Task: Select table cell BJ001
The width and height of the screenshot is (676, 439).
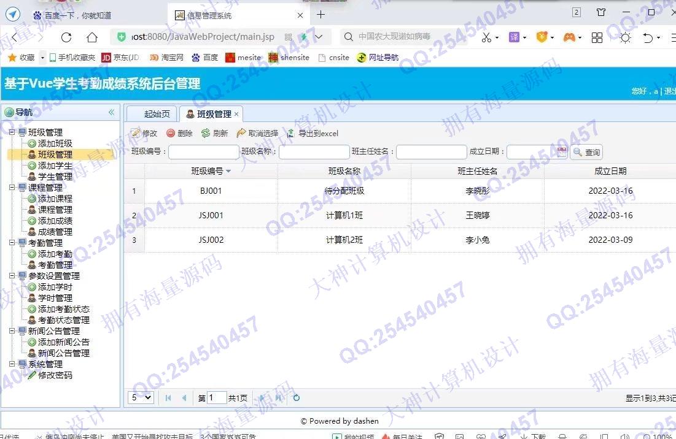Action: coord(211,191)
